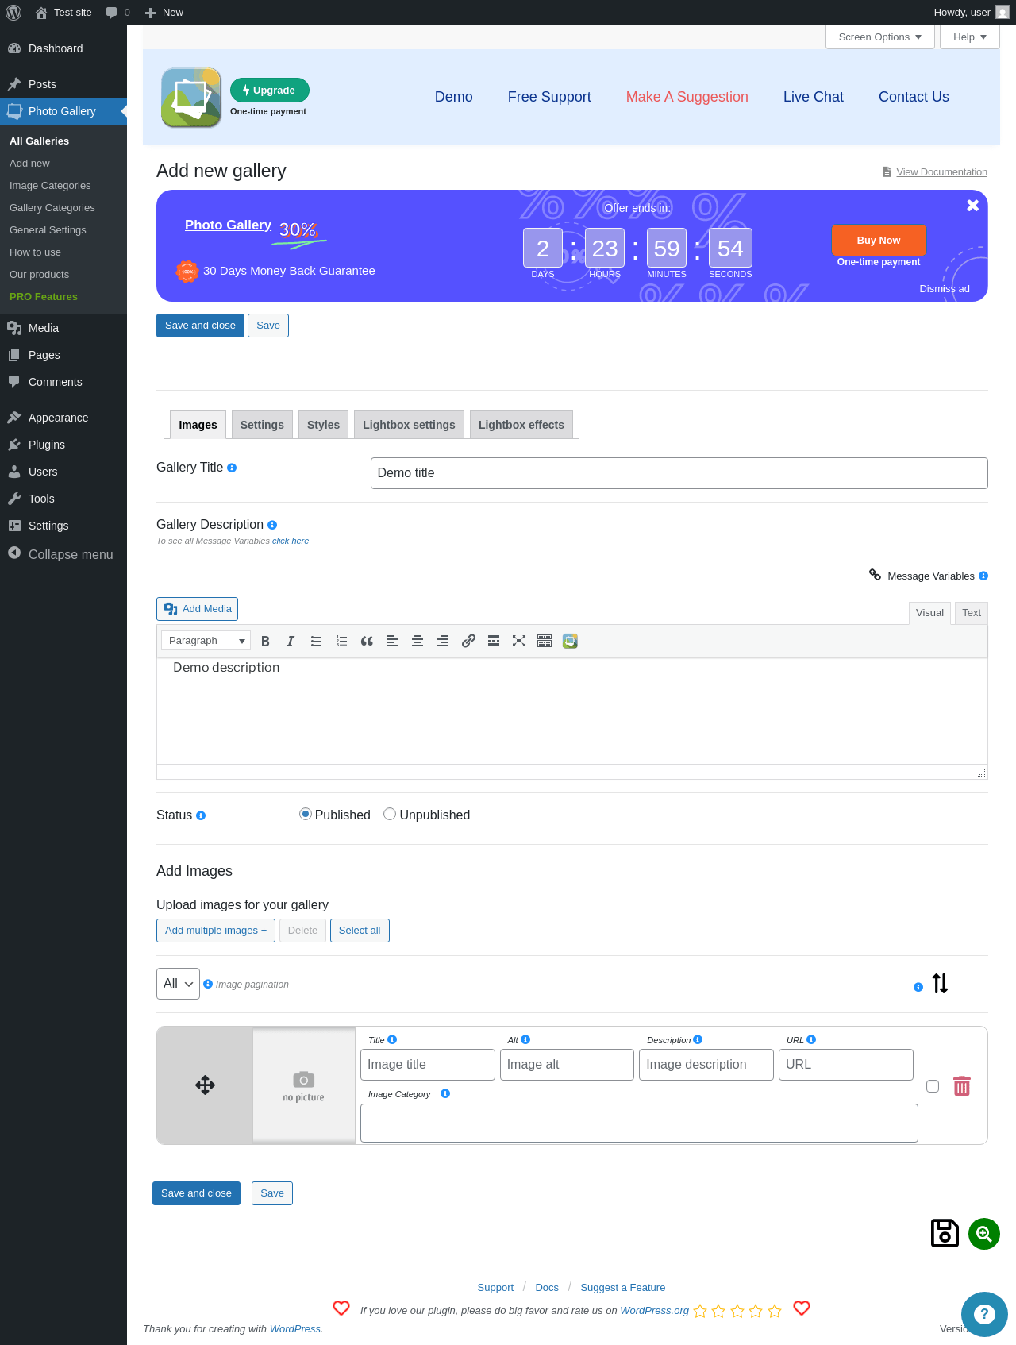Click the green magnifier preview icon
The image size is (1016, 1345).
pos(984,1234)
